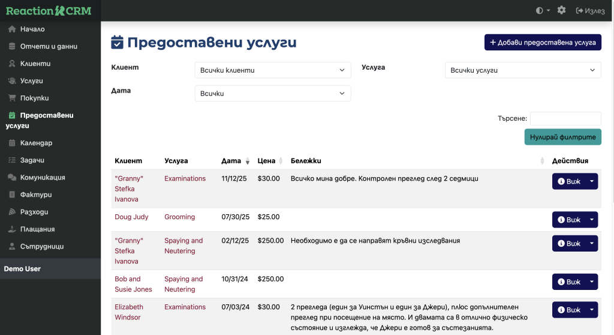Click the Изход logout link
614x335 pixels.
pyautogui.click(x=590, y=10)
